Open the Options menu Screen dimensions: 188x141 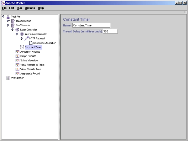click(30, 8)
